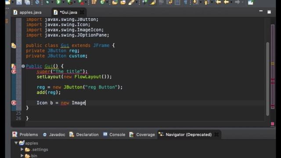Click the Previous Annotation up arrow icon
The image size is (281, 158).
click(206, 2)
